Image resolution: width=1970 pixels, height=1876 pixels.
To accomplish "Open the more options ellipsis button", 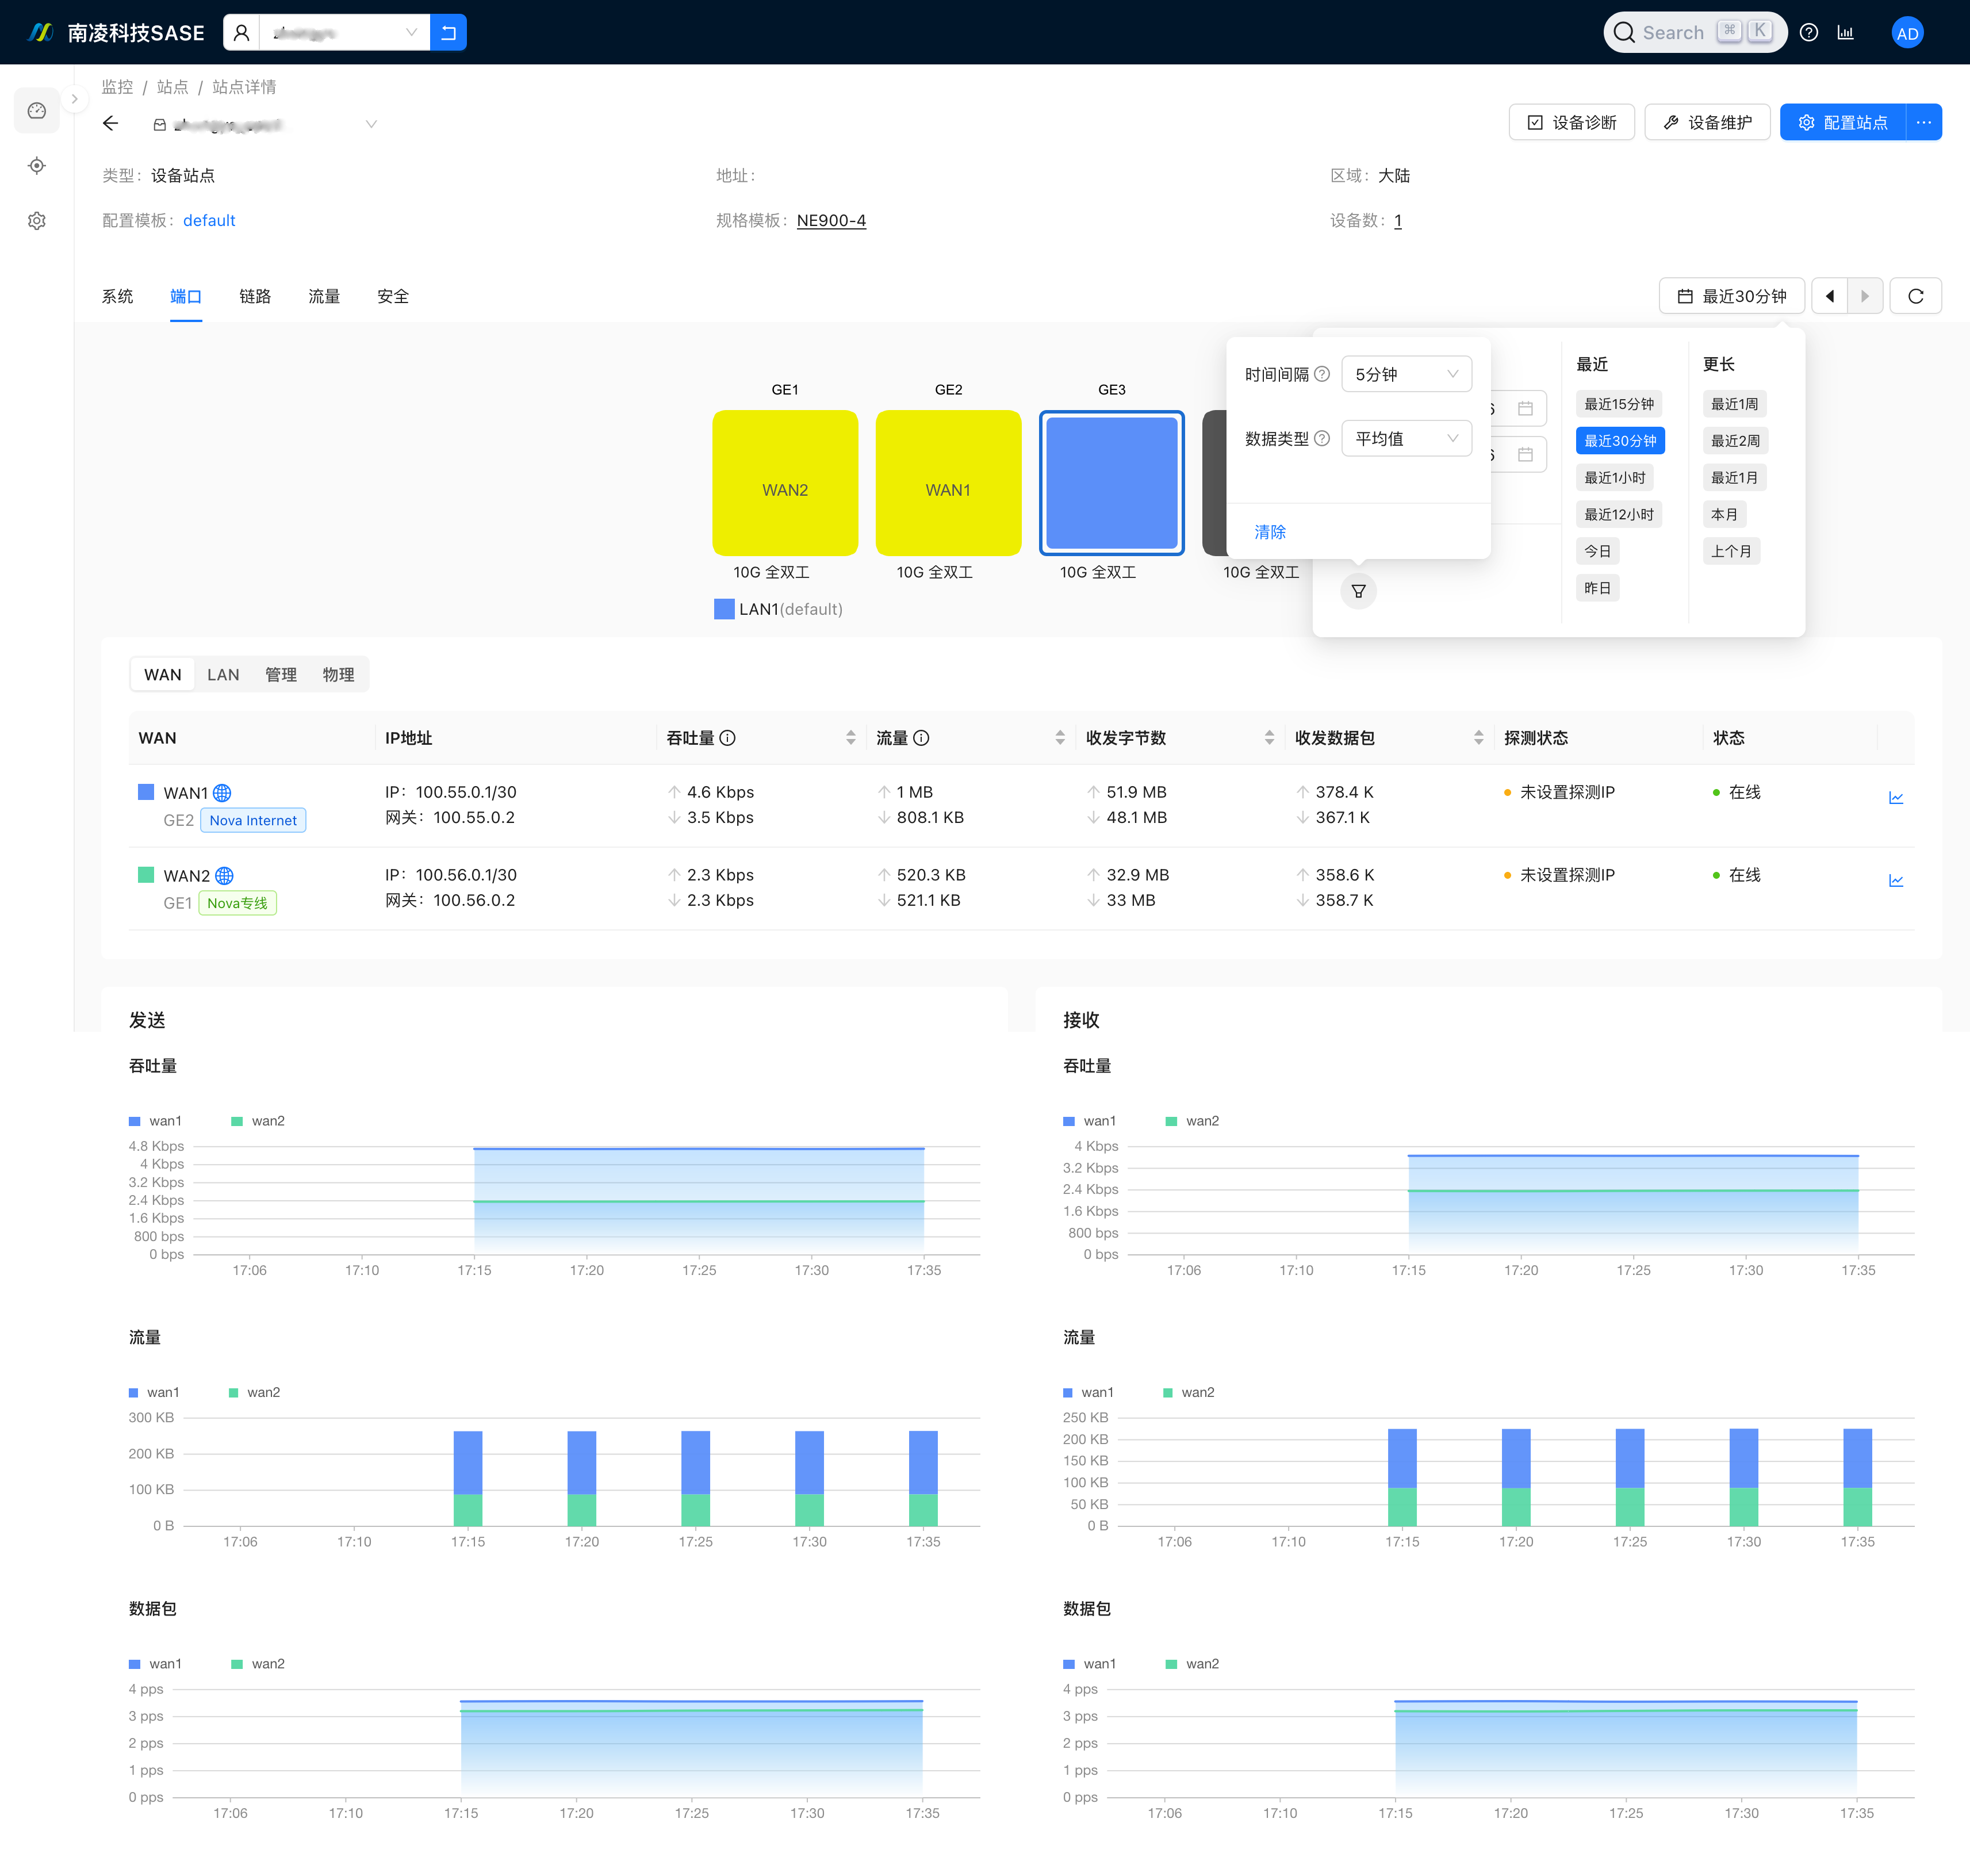I will tap(1924, 122).
